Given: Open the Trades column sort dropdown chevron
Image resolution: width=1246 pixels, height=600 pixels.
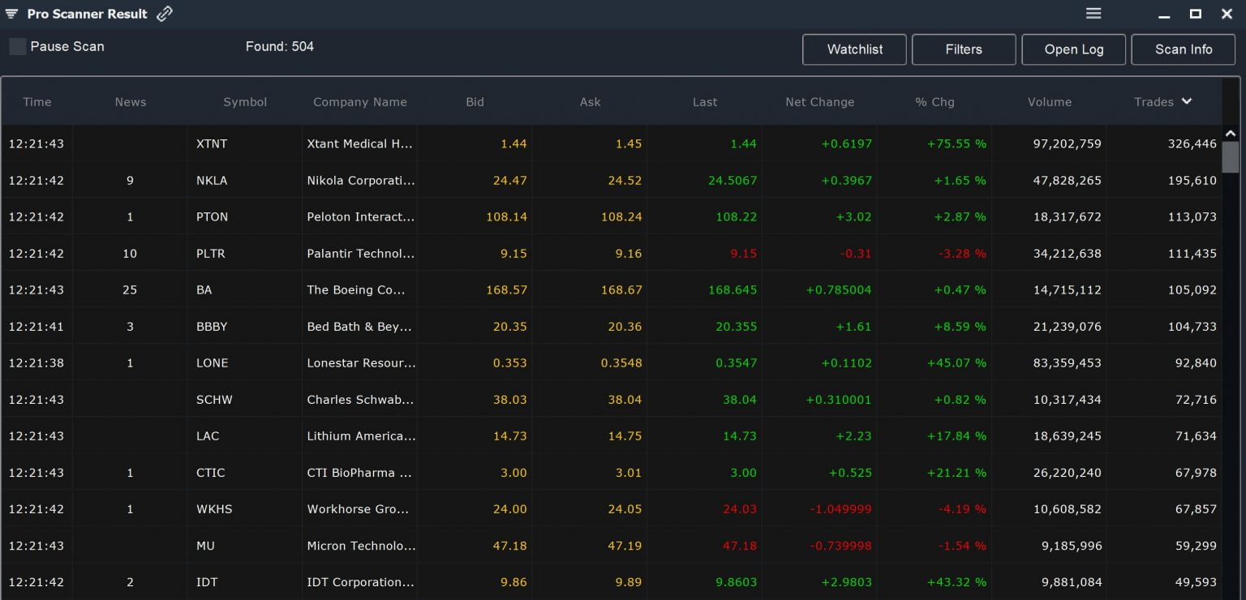Looking at the screenshot, I should pyautogui.click(x=1185, y=102).
